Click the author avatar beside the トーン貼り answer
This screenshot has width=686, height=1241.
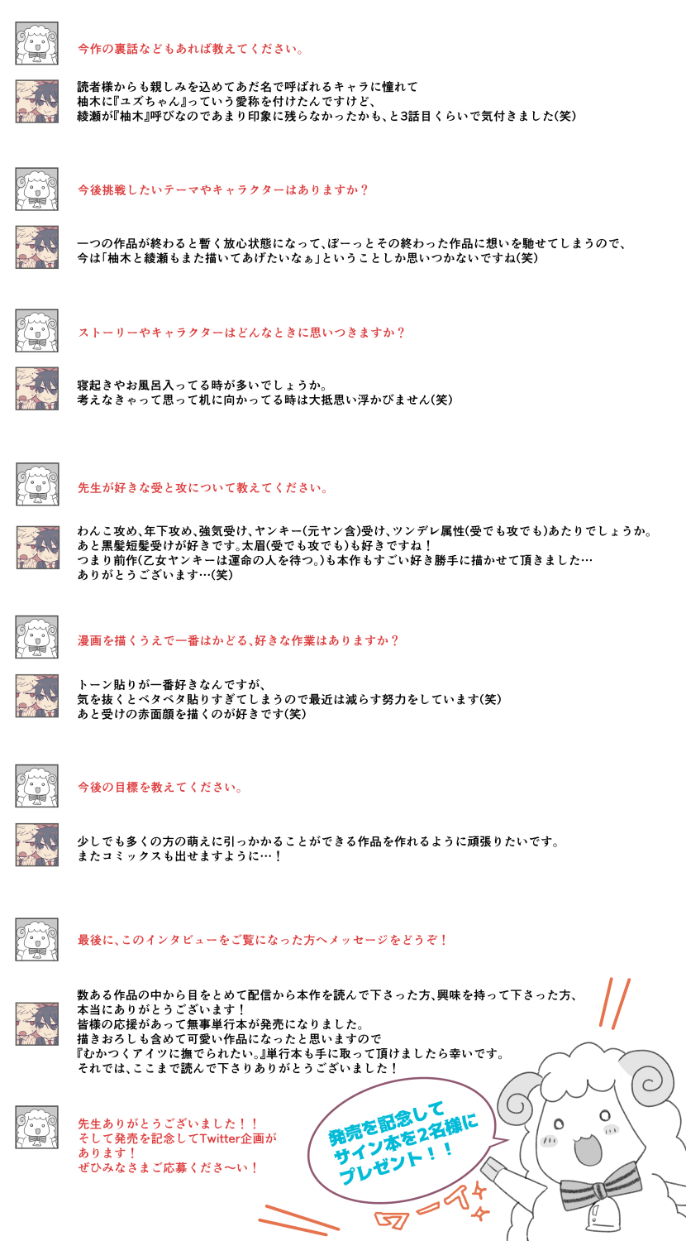tap(36, 696)
